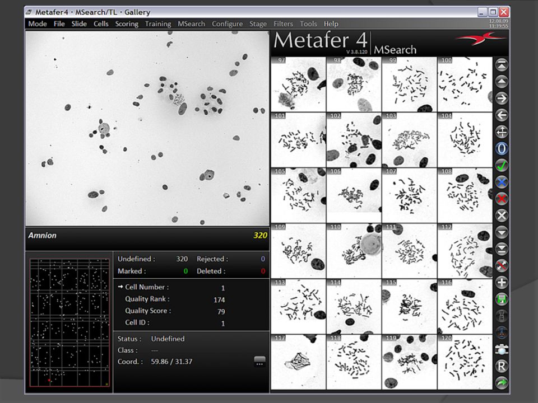Select metaphase thumbnail 120
The width and height of the screenshot is (538, 403).
pyautogui.click(x=465, y=362)
